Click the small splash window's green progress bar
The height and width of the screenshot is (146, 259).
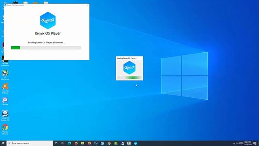129,77
